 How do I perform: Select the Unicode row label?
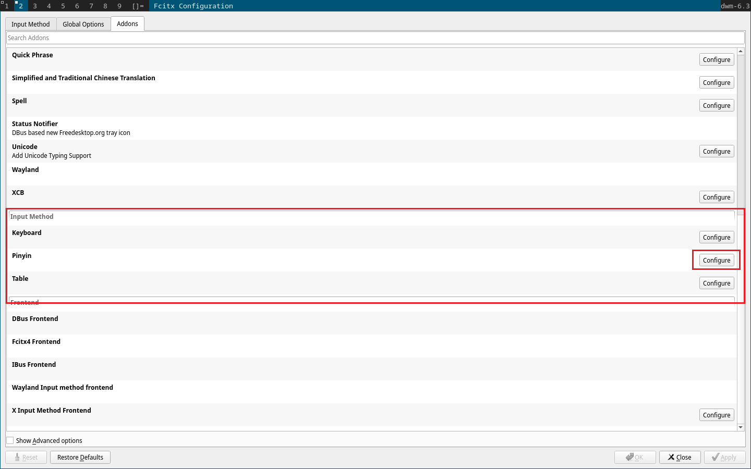(x=25, y=147)
